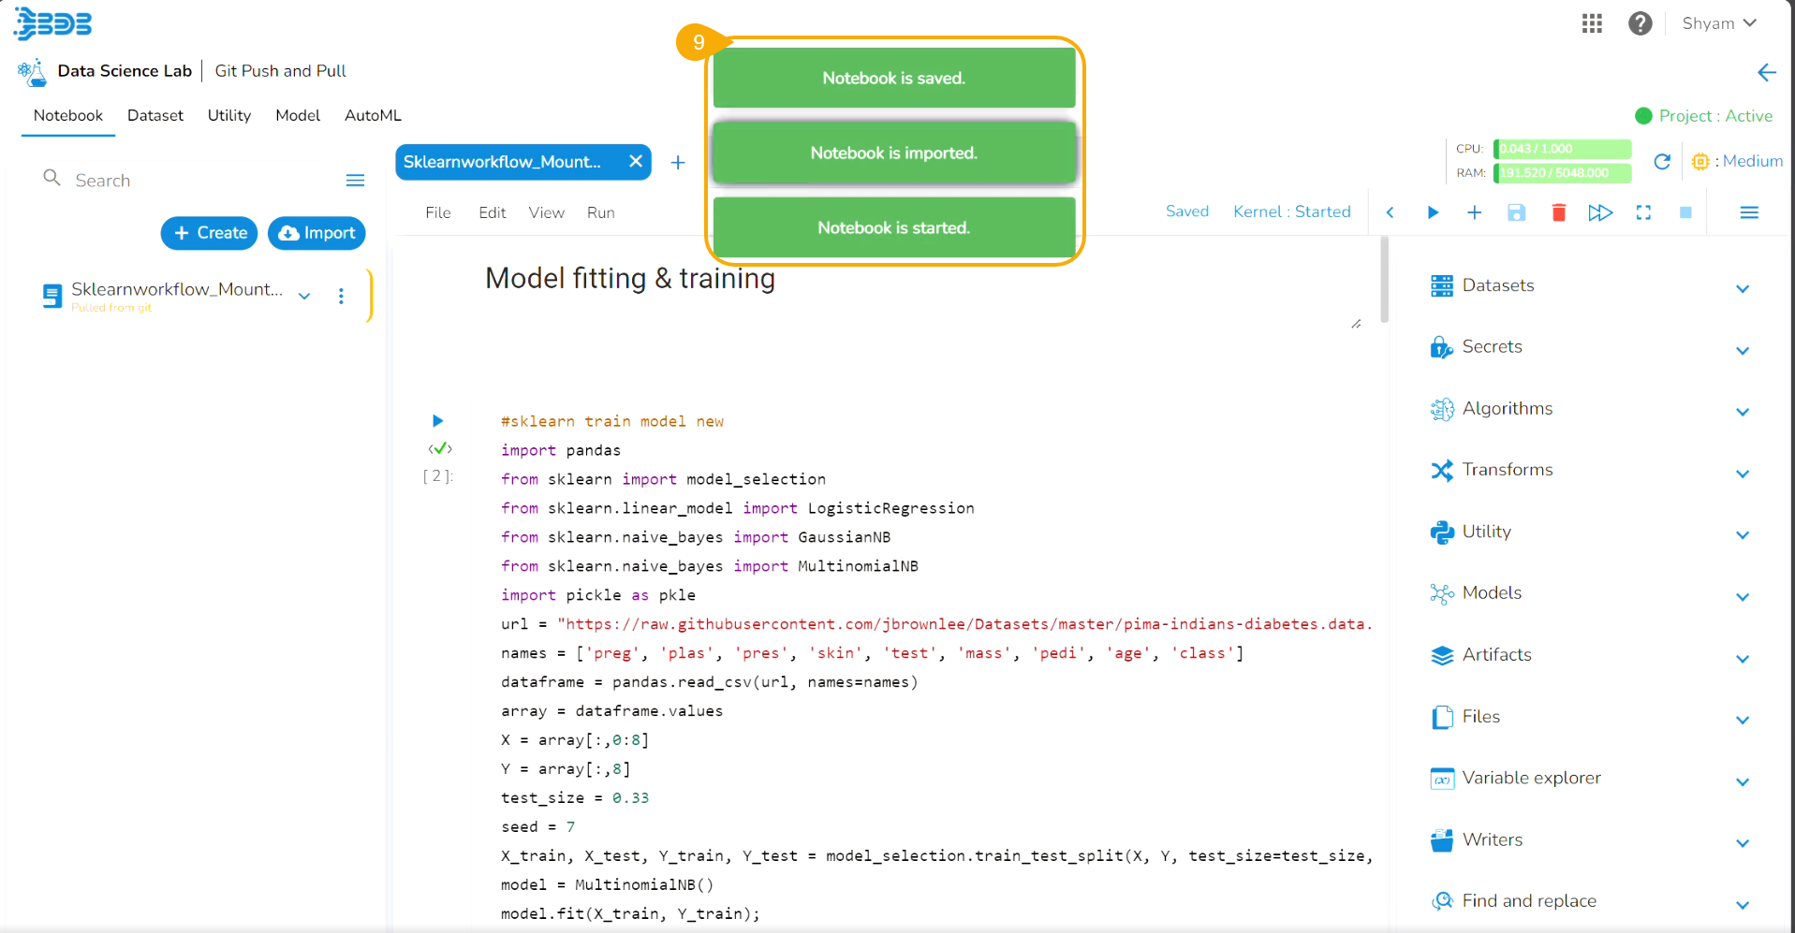Open the help question mark icon

(x=1640, y=23)
